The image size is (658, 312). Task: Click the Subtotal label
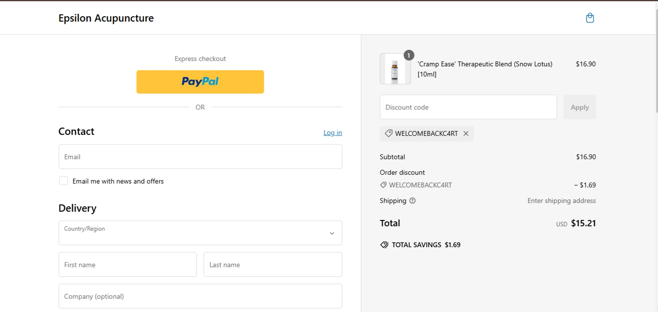393,157
